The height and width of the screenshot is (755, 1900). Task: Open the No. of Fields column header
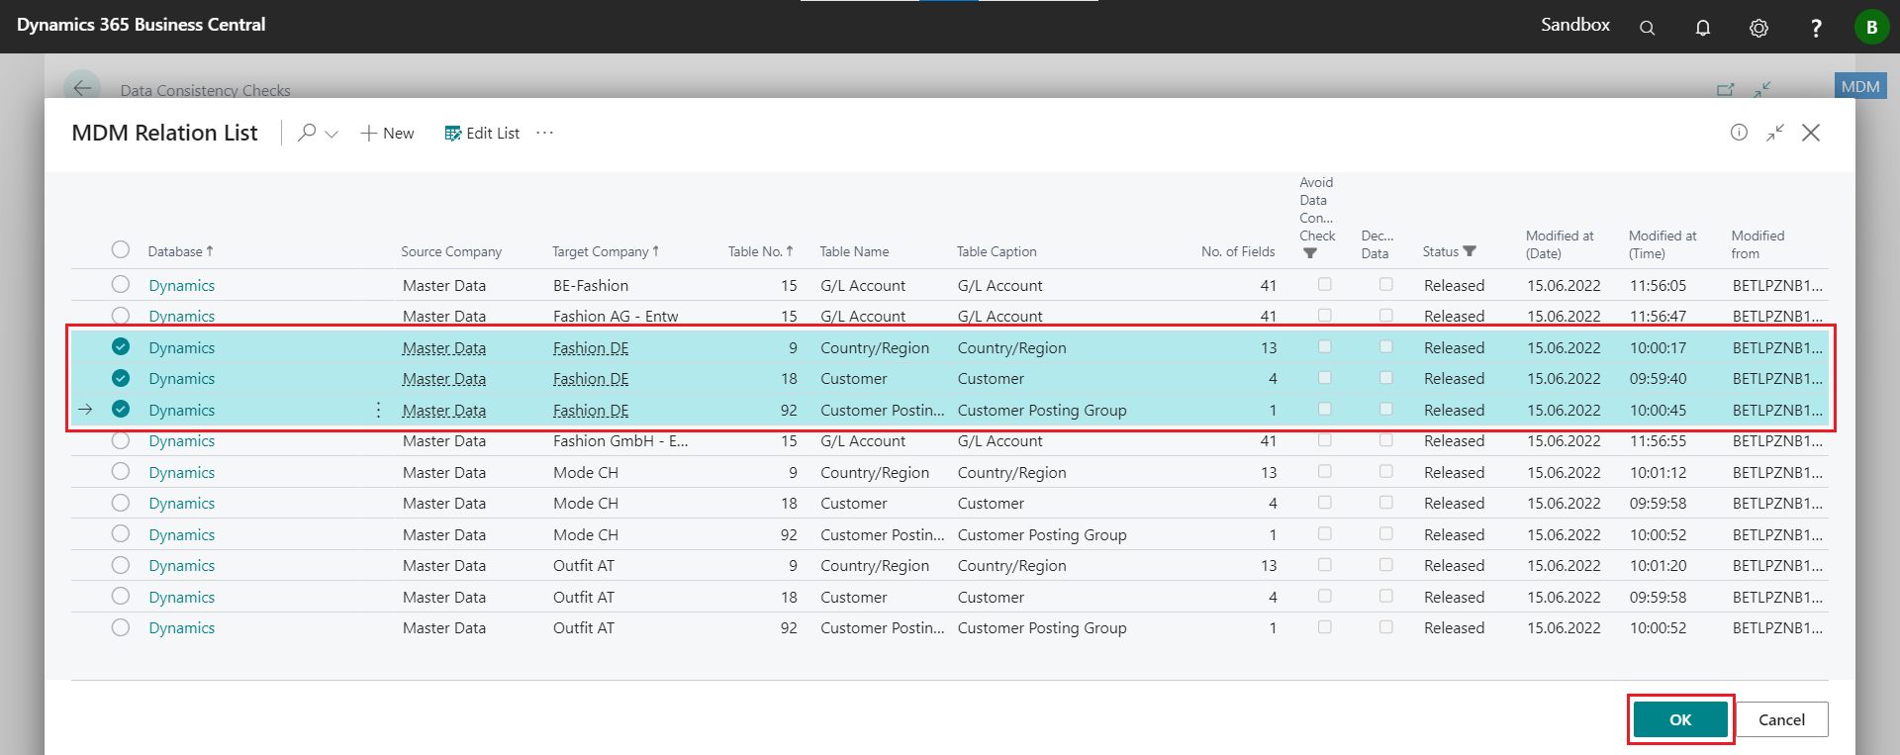point(1238,251)
